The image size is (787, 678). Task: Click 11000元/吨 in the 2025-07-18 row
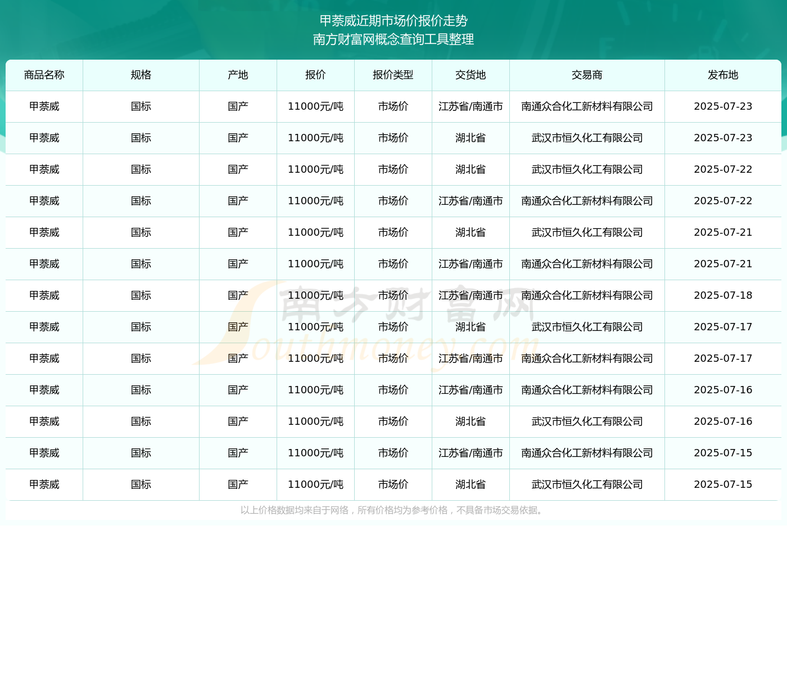point(315,295)
